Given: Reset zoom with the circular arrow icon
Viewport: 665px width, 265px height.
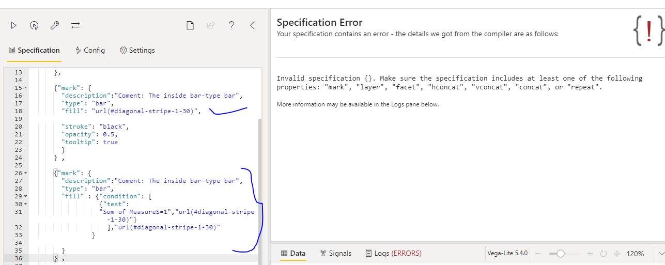Looking at the screenshot, I should tap(603, 254).
